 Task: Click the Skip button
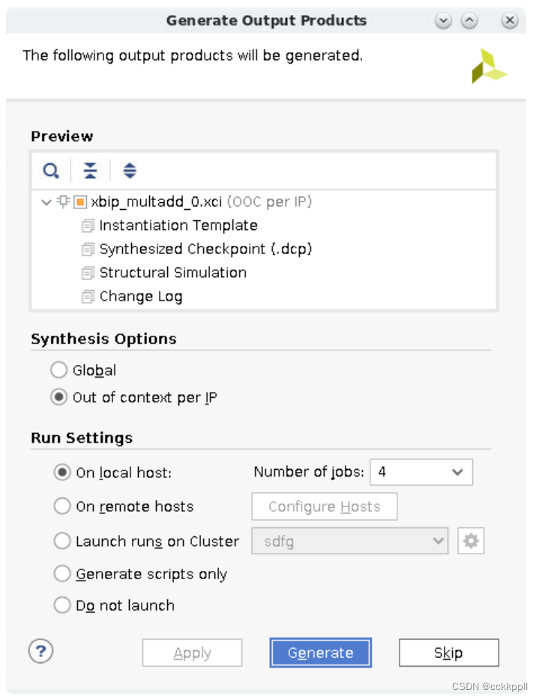click(x=448, y=653)
